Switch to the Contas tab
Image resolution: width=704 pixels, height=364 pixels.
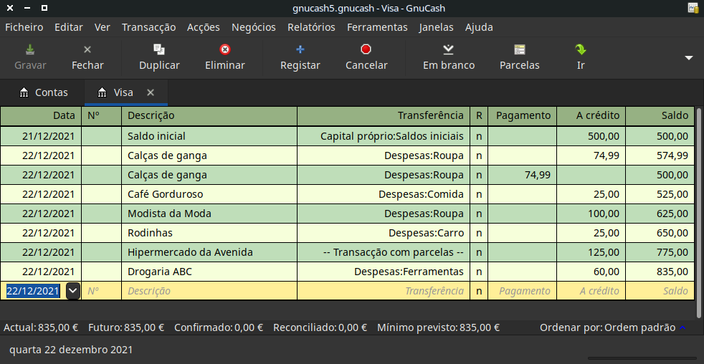[44, 92]
